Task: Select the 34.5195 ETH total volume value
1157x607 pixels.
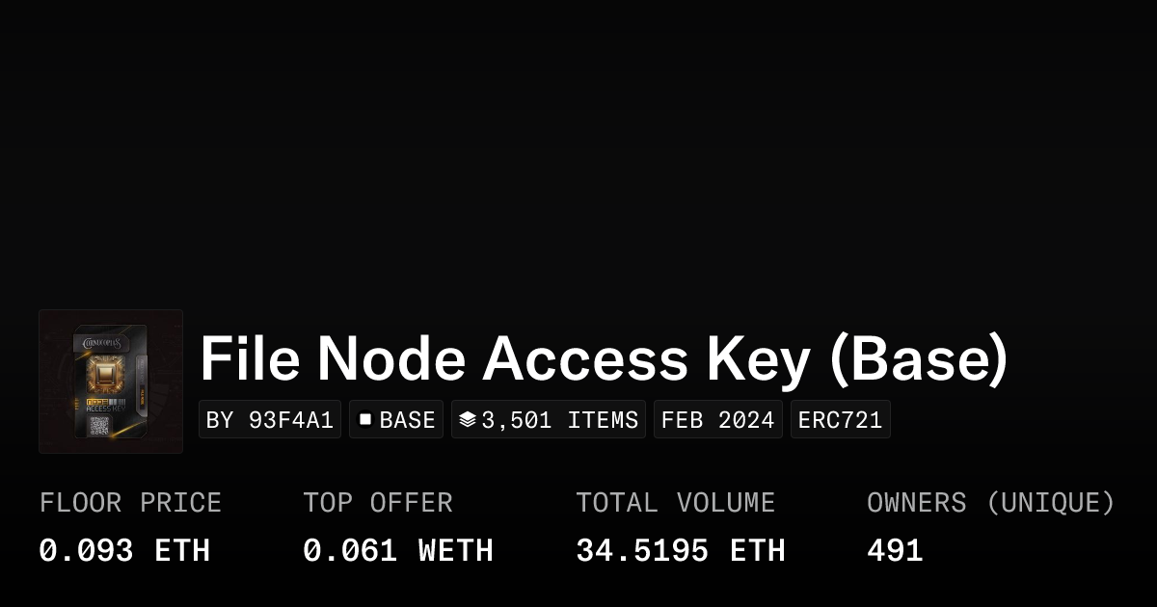Action: pos(681,551)
